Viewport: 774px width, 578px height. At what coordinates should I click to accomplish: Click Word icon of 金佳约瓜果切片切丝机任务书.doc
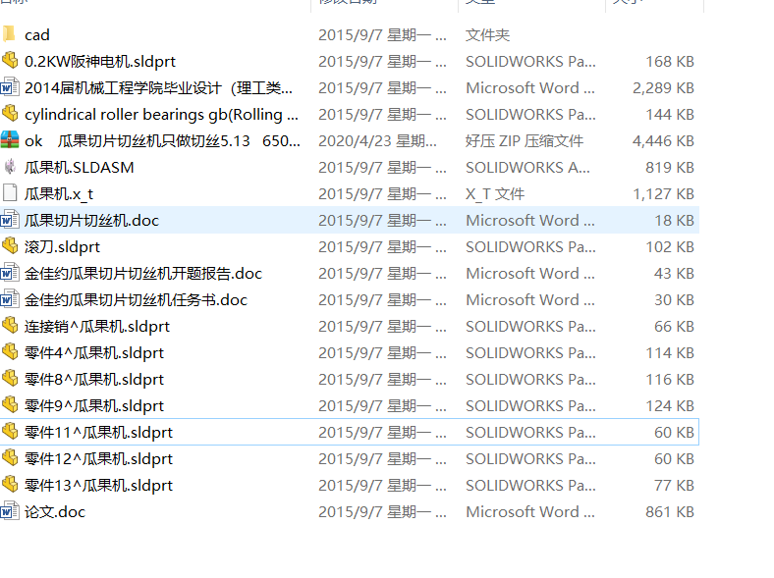pos(10,299)
